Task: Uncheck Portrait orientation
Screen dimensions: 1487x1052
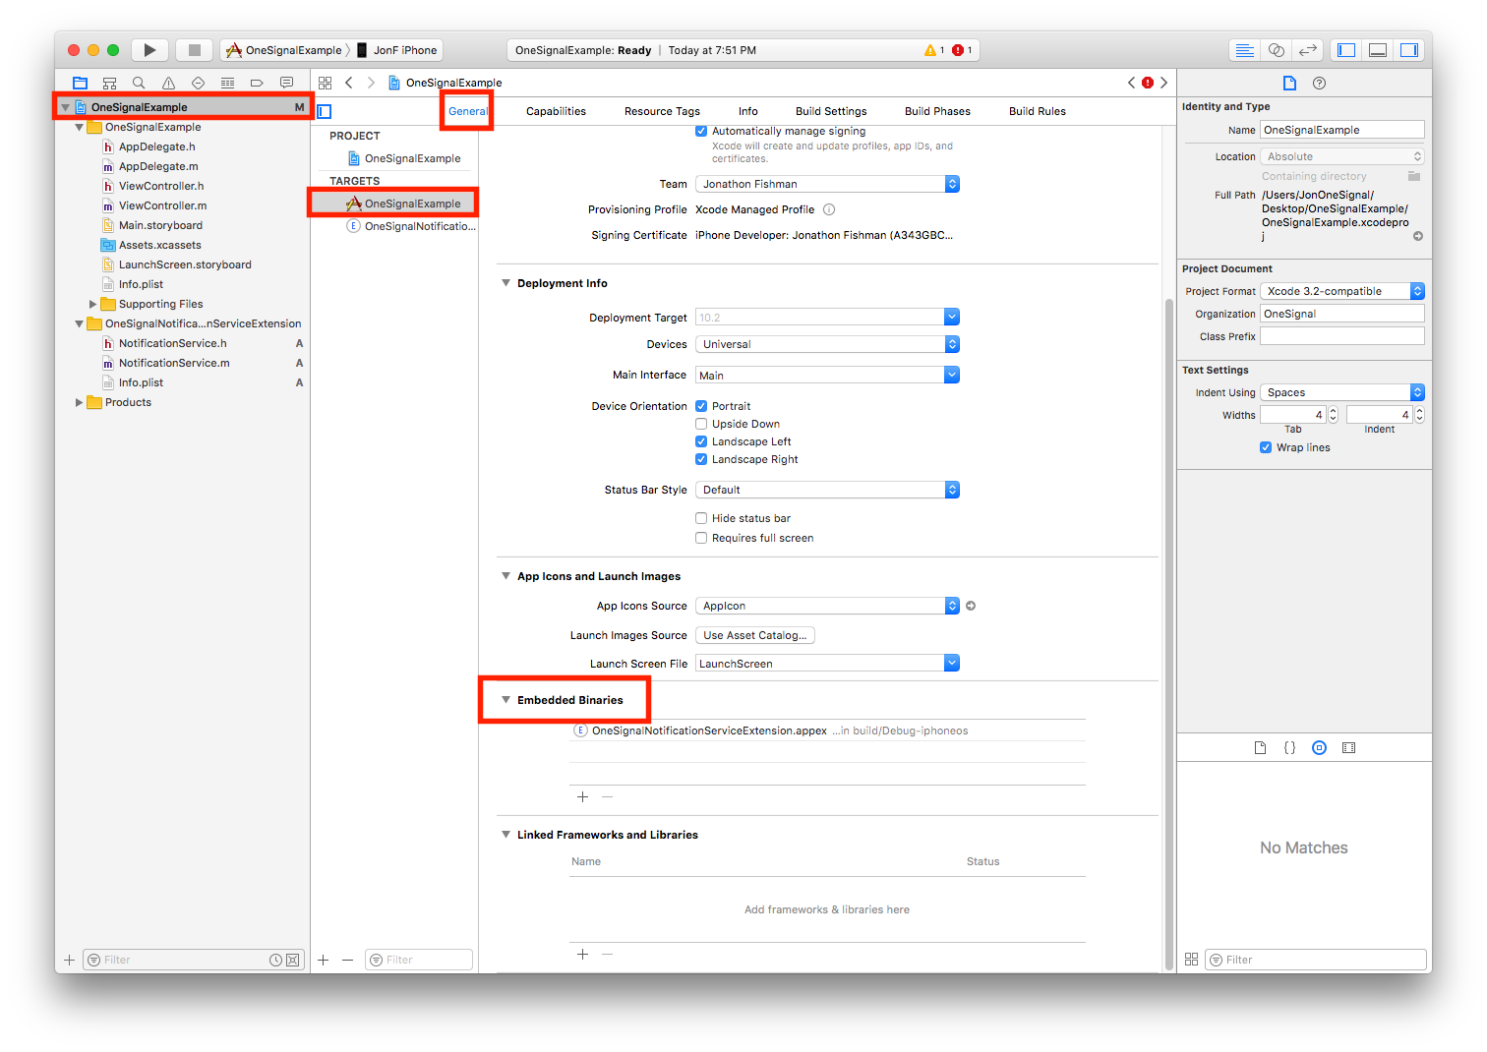Action: coord(701,406)
